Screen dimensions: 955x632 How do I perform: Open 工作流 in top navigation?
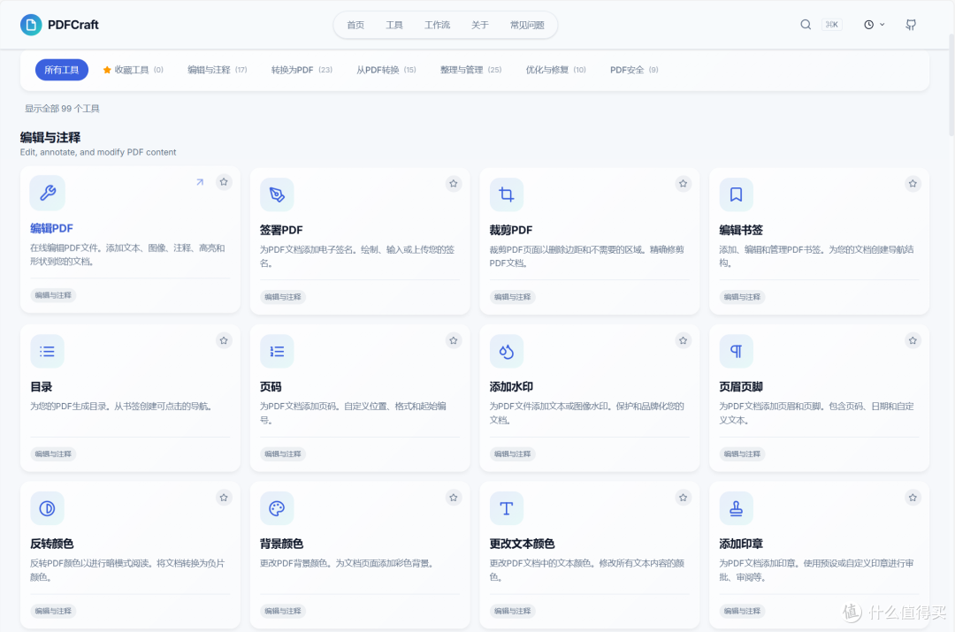pyautogui.click(x=438, y=25)
